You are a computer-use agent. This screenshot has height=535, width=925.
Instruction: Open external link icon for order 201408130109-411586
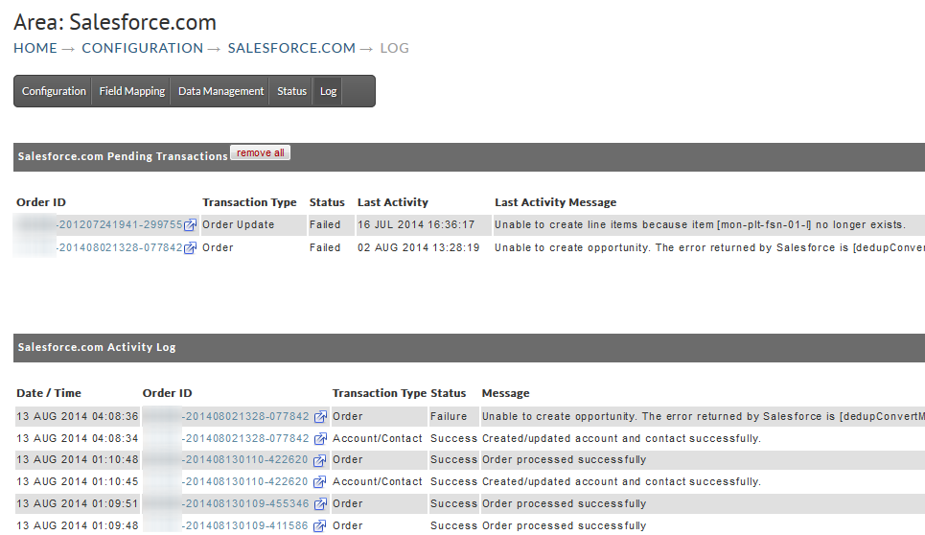coord(319,525)
